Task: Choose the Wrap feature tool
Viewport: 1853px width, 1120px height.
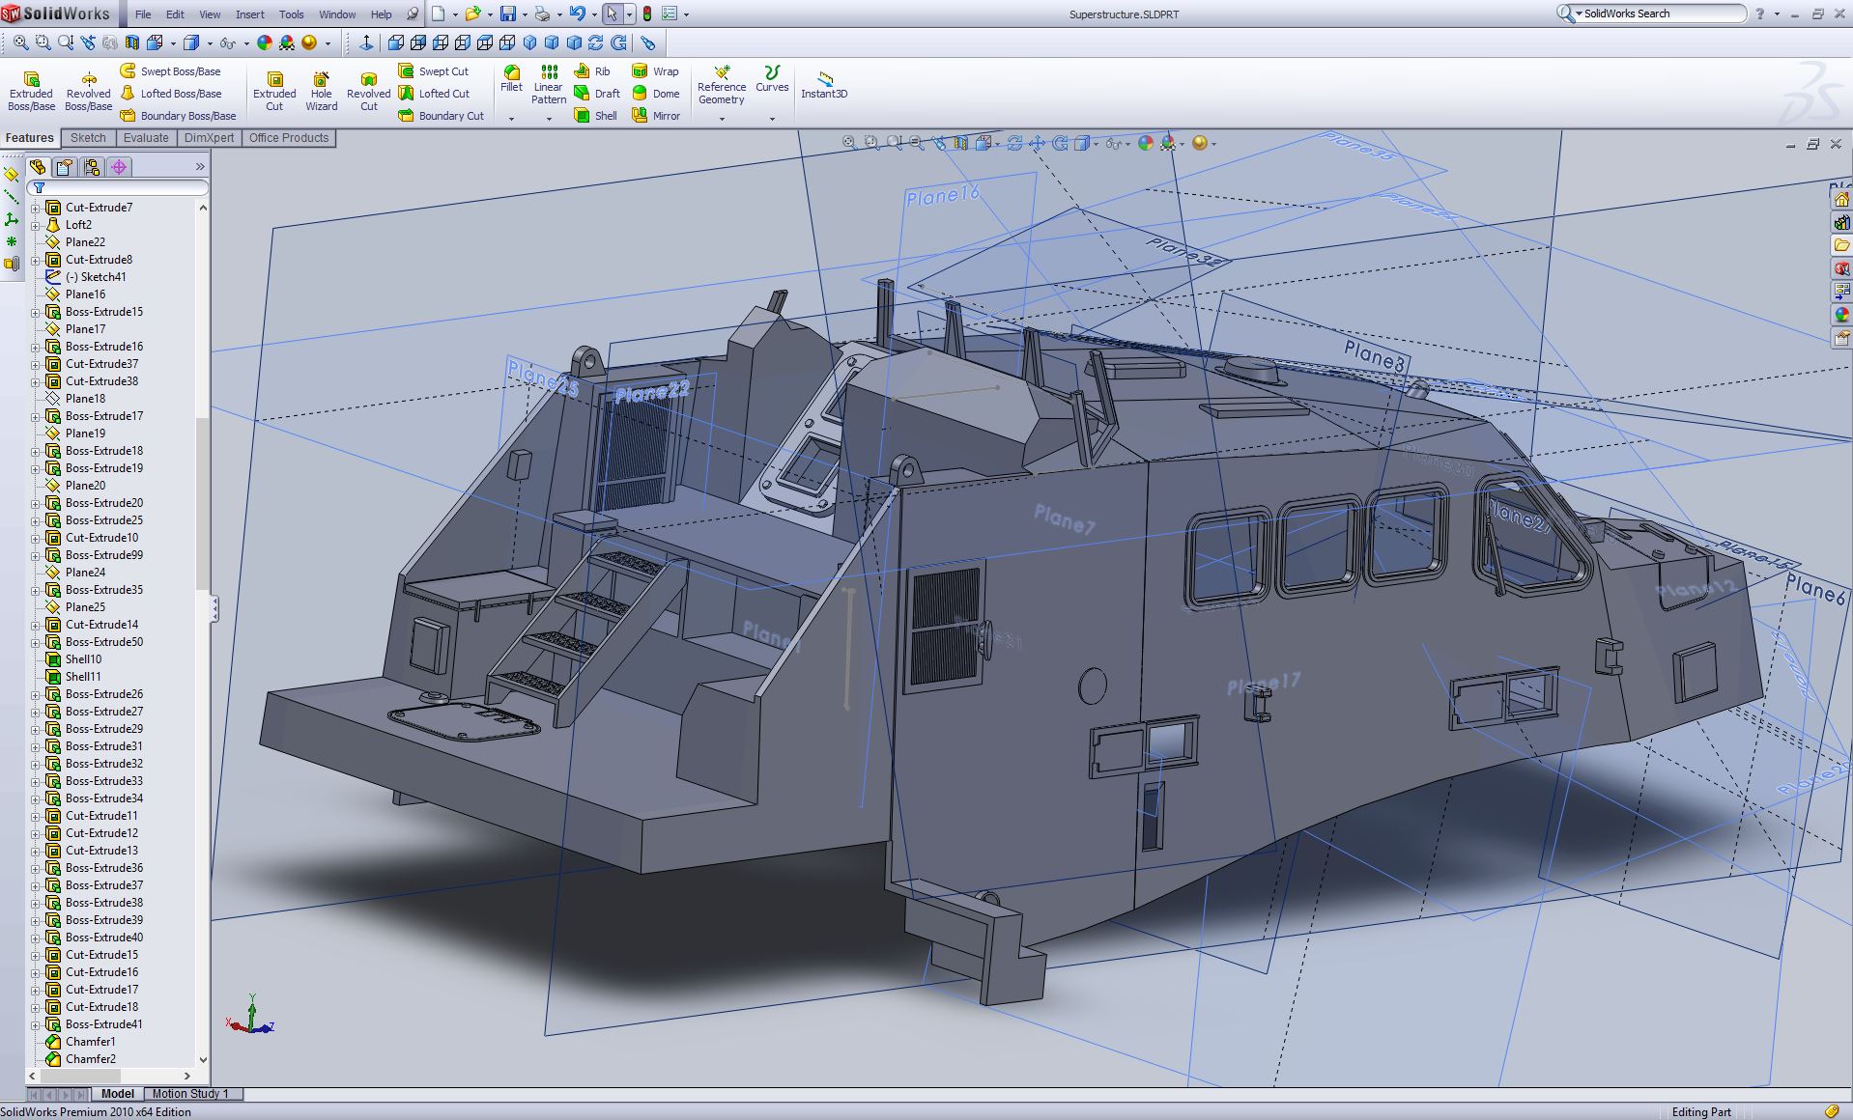Action: click(655, 71)
